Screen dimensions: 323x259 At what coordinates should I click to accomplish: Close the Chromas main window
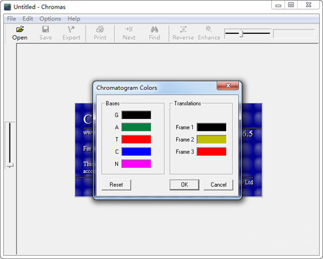coord(308,5)
